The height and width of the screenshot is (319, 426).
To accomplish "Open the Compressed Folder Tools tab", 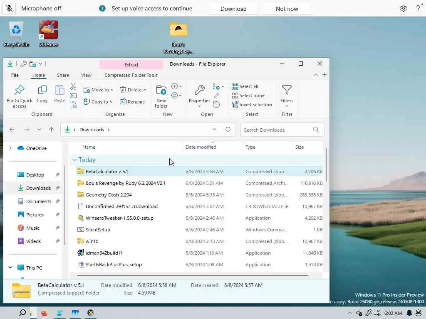I will [x=131, y=75].
